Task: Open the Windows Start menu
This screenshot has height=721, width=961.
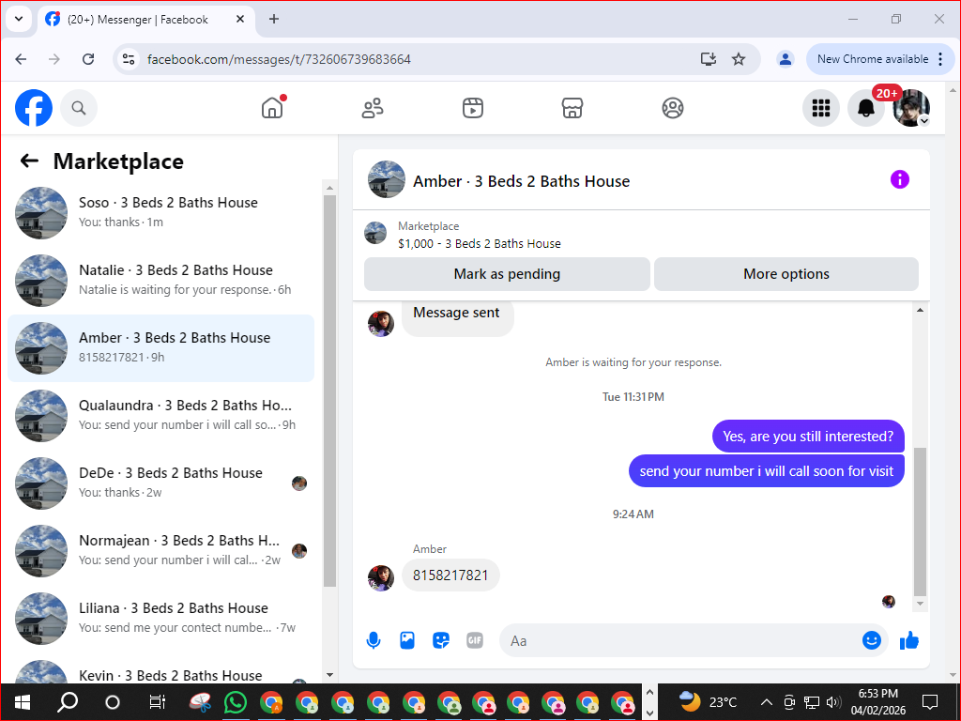Action: click(x=23, y=702)
